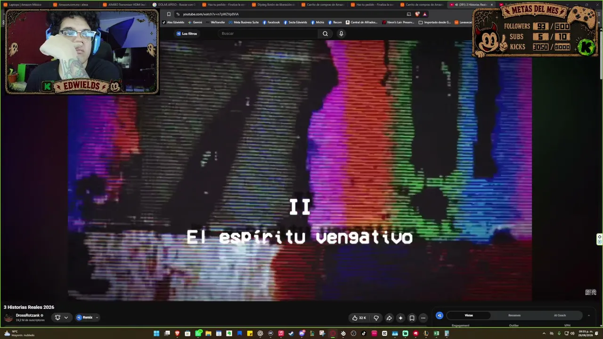
Task: Open the Michis bookmark
Action: (x=318, y=22)
